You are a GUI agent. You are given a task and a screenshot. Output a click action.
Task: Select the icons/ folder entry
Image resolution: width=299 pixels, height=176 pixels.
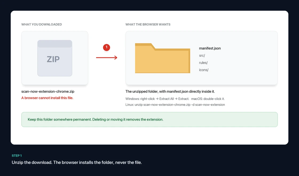[x=203, y=70]
